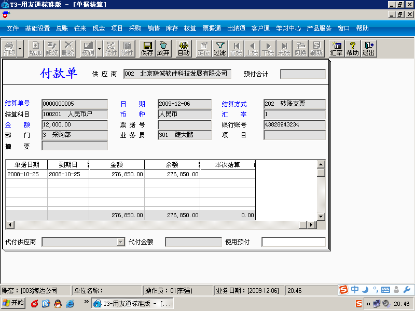Jump to last record with 末张

coord(284,48)
